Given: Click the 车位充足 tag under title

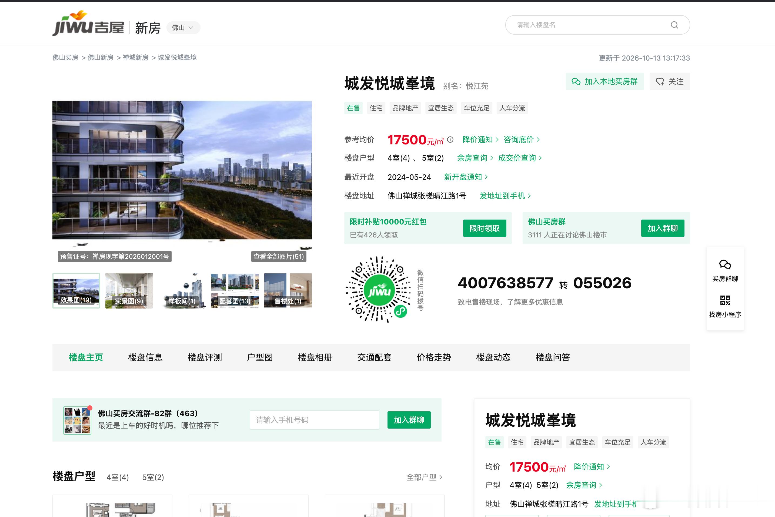Looking at the screenshot, I should (x=476, y=108).
